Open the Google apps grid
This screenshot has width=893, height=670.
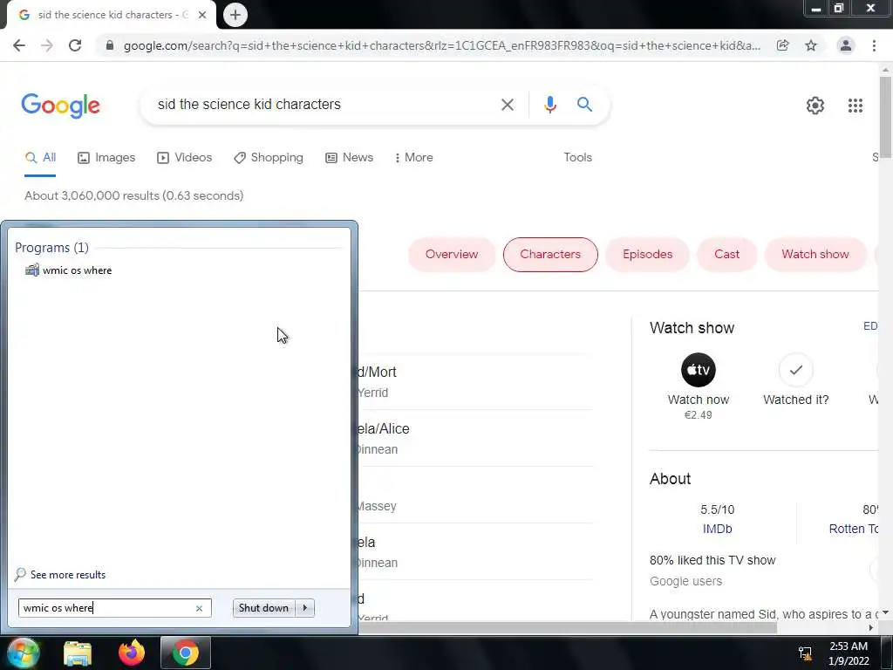click(856, 106)
